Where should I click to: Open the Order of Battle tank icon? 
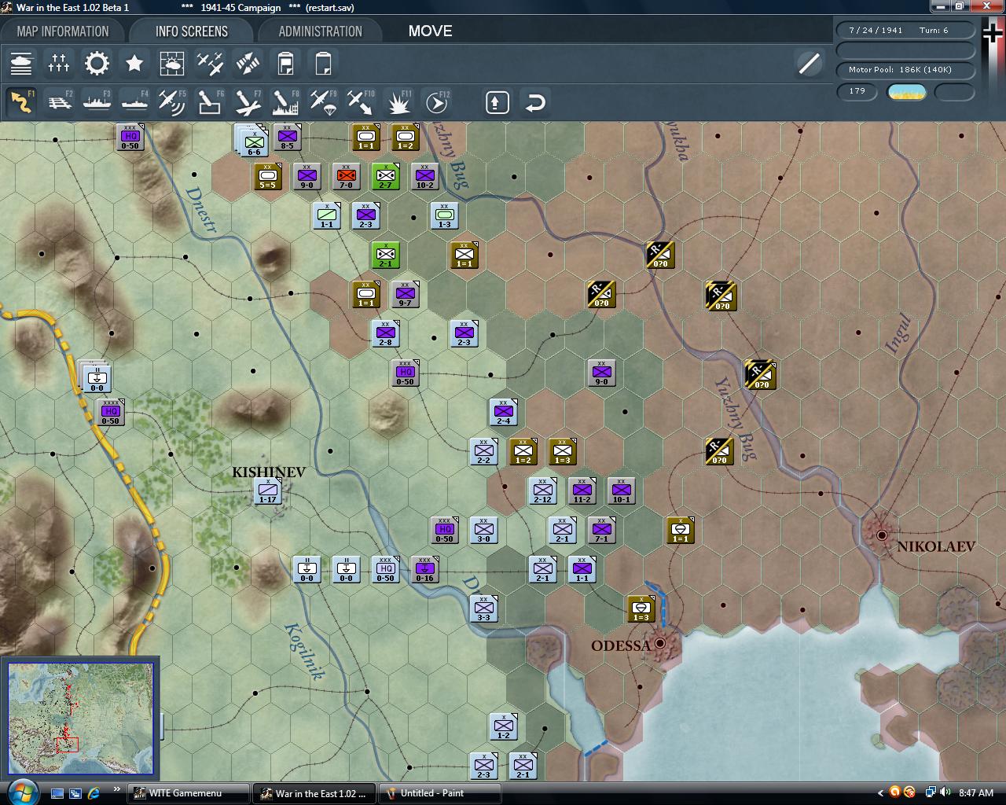coord(21,63)
